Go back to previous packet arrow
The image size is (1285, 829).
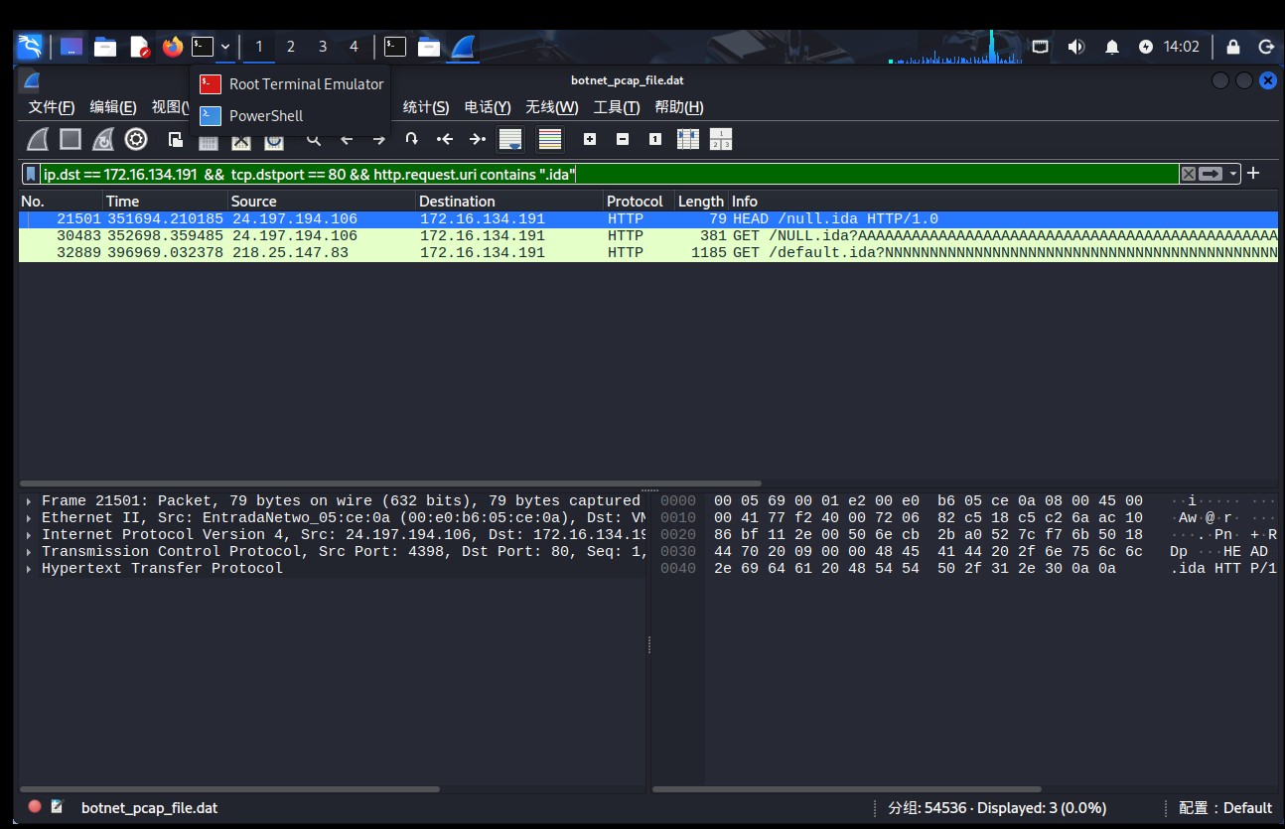pyautogui.click(x=347, y=140)
